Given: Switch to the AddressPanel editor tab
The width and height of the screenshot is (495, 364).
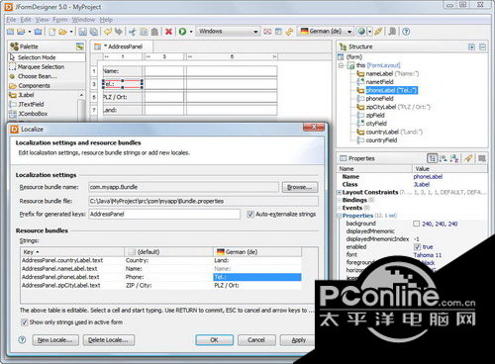Looking at the screenshot, I should [122, 46].
